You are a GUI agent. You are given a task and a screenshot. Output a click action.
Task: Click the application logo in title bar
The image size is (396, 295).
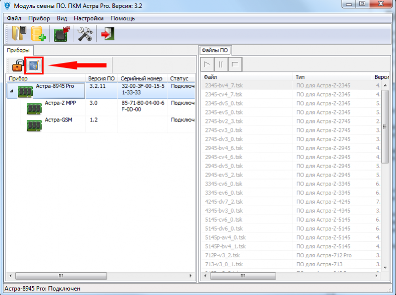(x=7, y=5)
